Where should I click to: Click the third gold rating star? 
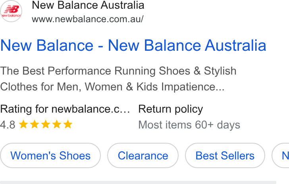point(46,125)
